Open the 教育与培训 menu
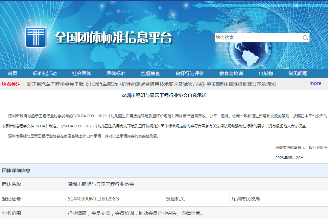The height and width of the screenshot is (219, 328). (x=231, y=73)
